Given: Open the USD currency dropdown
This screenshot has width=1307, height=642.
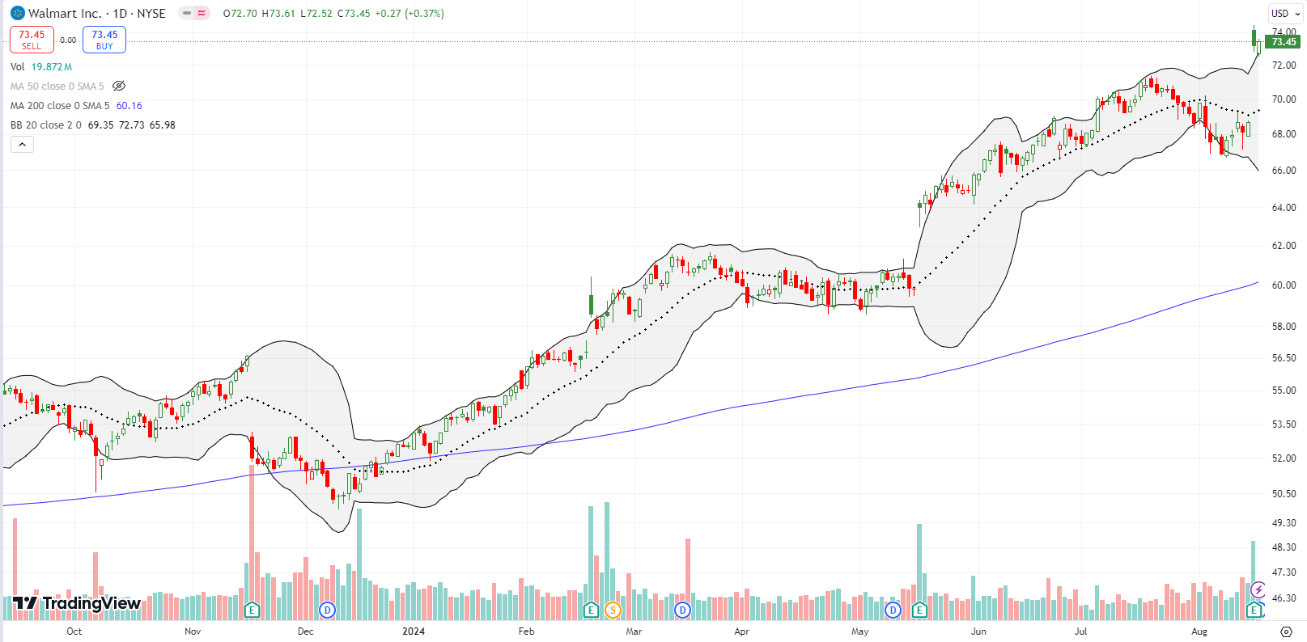Looking at the screenshot, I should [1285, 13].
